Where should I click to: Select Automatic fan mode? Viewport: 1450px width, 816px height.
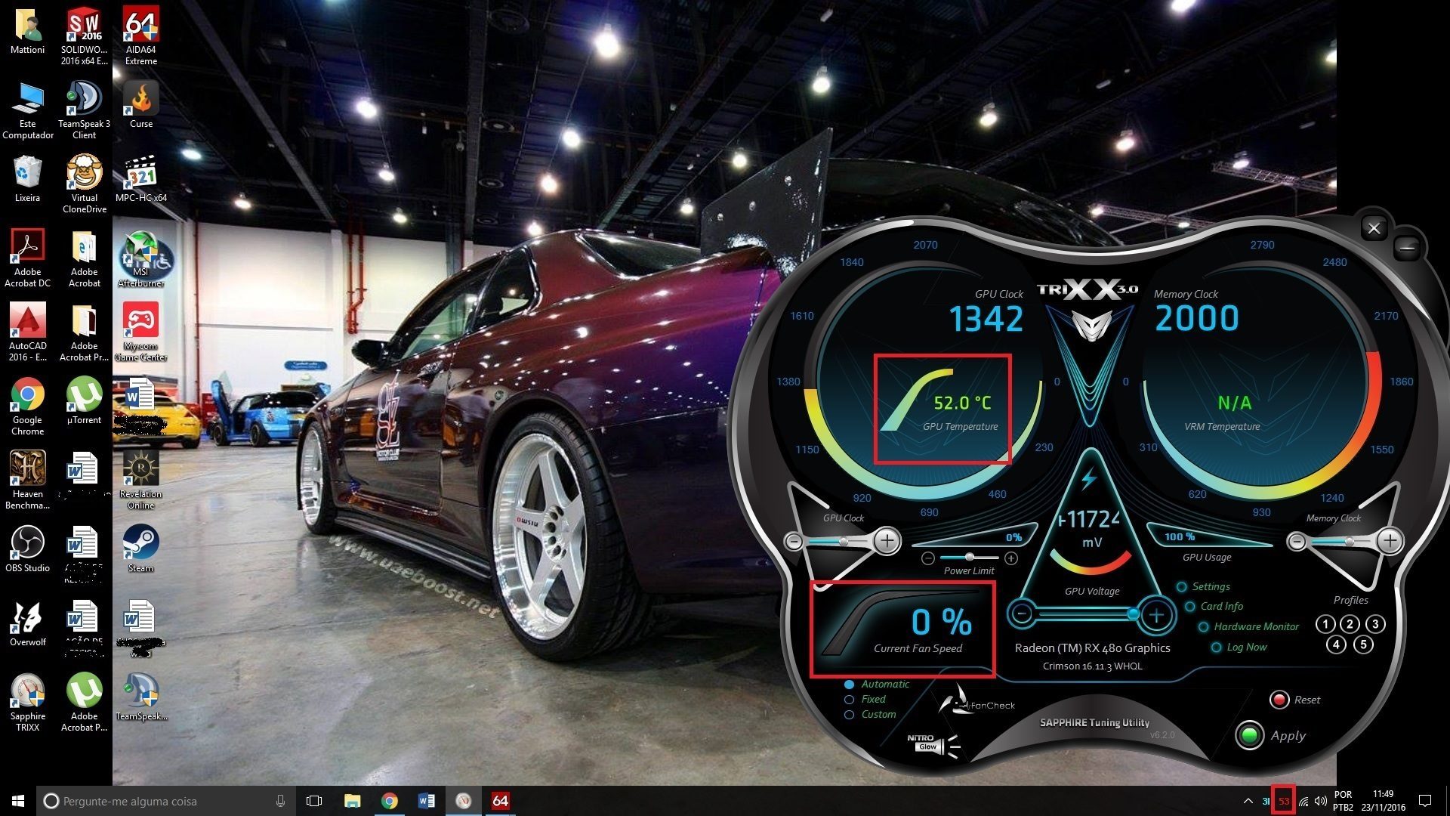(877, 685)
